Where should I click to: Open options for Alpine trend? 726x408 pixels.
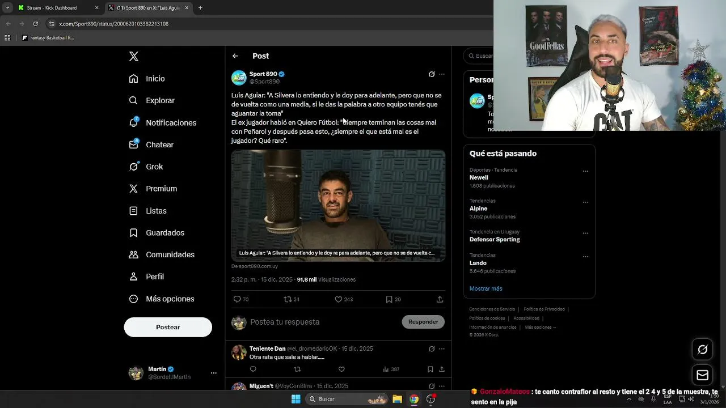pyautogui.click(x=585, y=202)
